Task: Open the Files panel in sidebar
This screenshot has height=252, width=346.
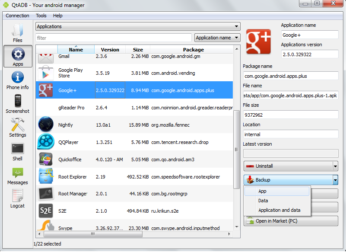Action: click(17, 33)
